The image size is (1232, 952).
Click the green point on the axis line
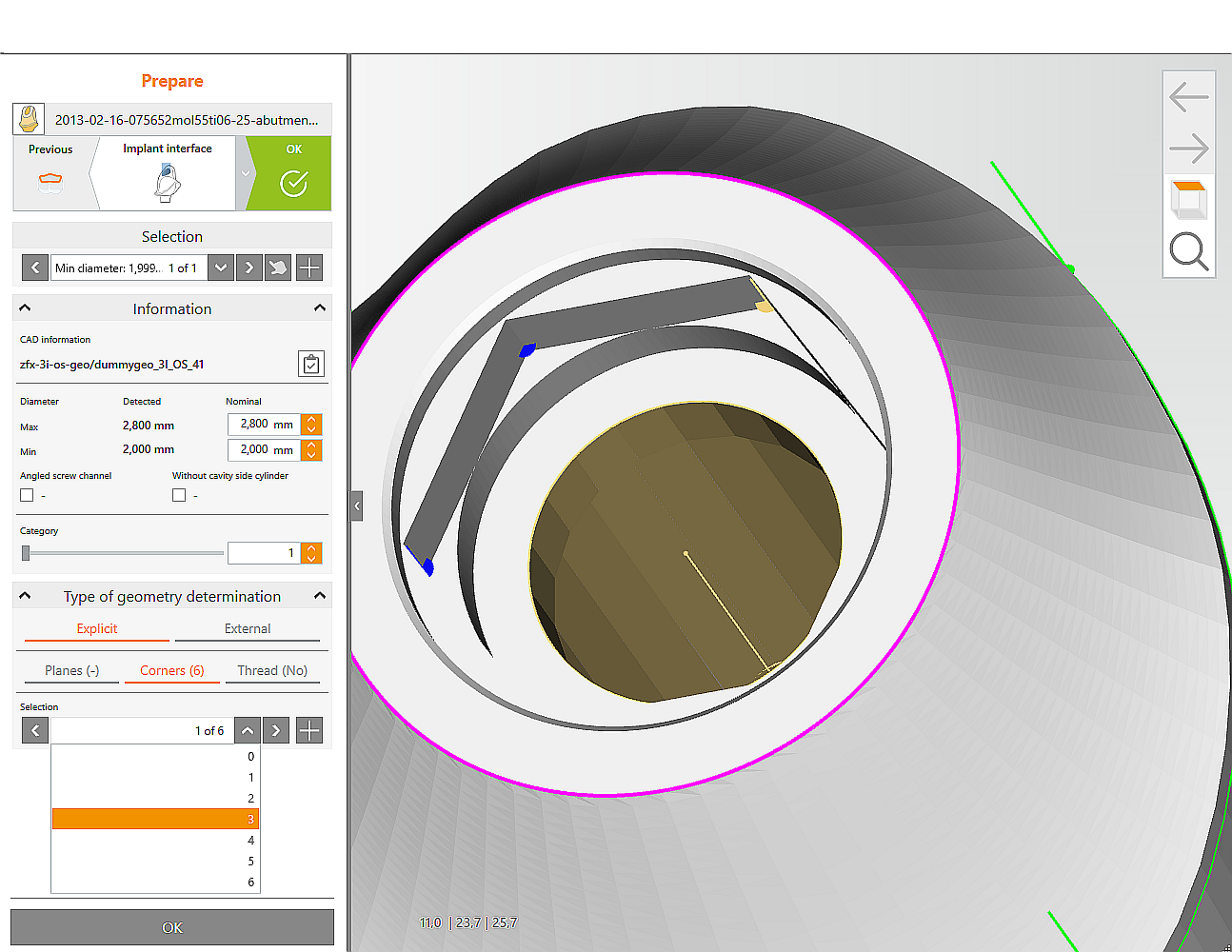click(1070, 269)
